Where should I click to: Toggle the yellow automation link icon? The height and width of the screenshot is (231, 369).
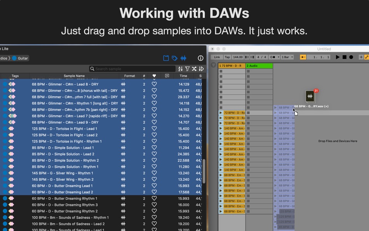pos(366,57)
